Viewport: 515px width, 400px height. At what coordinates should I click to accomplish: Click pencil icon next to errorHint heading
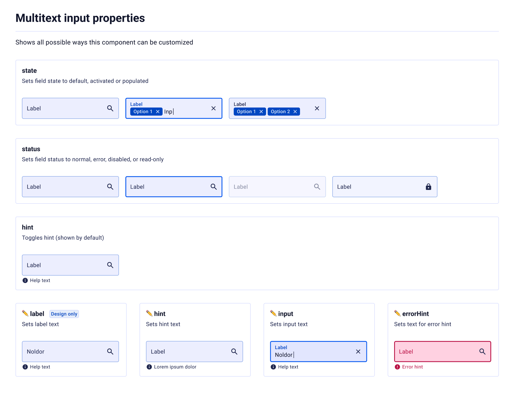coord(397,313)
